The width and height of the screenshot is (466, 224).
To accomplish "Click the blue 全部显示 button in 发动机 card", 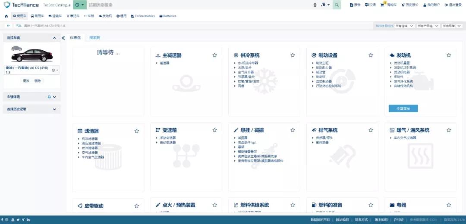I will [x=403, y=108].
